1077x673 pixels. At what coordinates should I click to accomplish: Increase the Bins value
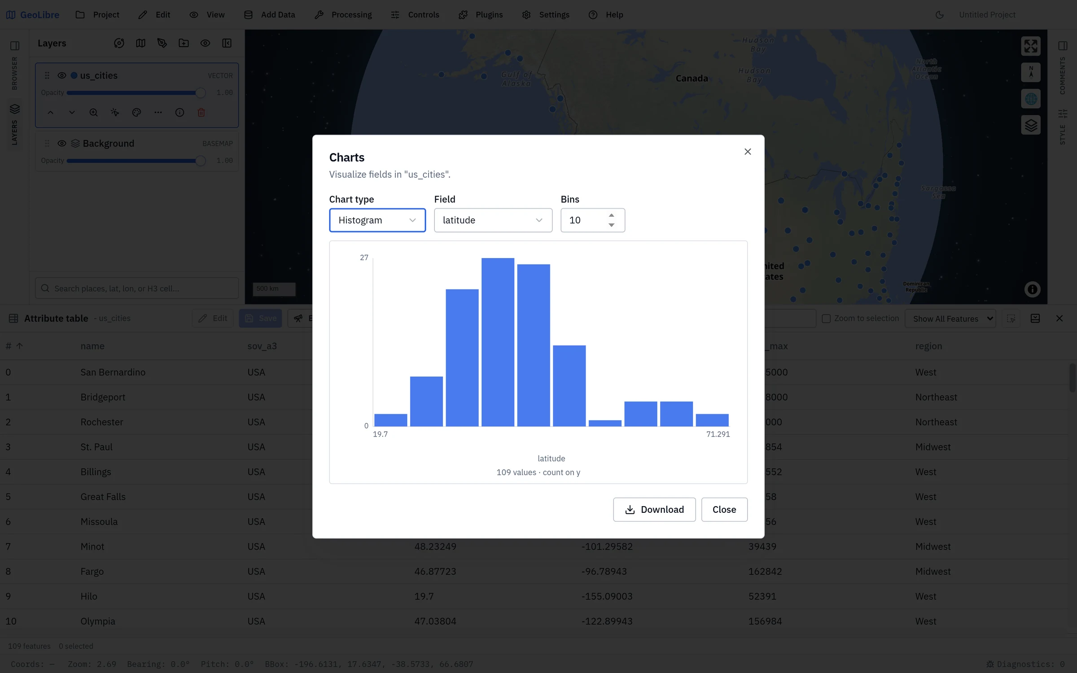click(x=611, y=215)
